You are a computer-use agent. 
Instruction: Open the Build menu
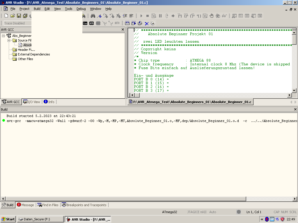coord(37,9)
